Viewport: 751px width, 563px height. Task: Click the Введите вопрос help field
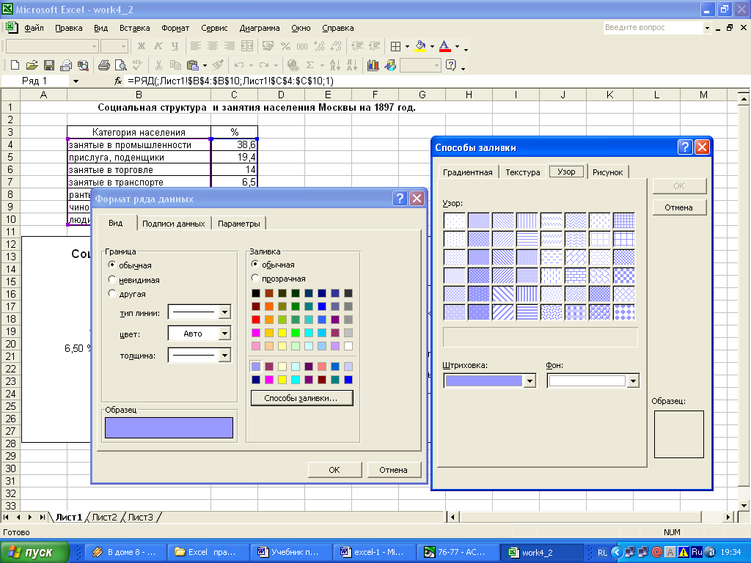[652, 28]
